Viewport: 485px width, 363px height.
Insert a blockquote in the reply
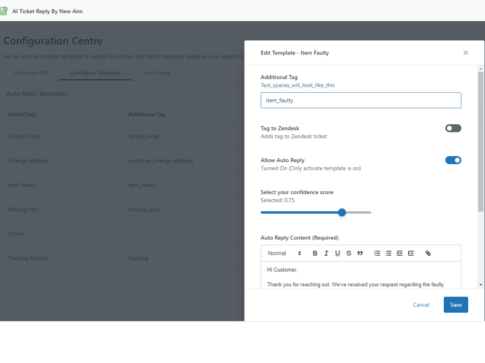(x=360, y=253)
